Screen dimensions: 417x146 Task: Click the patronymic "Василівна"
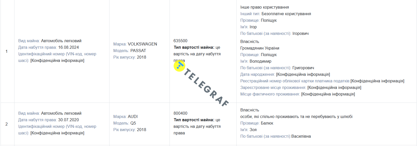(x=301, y=136)
